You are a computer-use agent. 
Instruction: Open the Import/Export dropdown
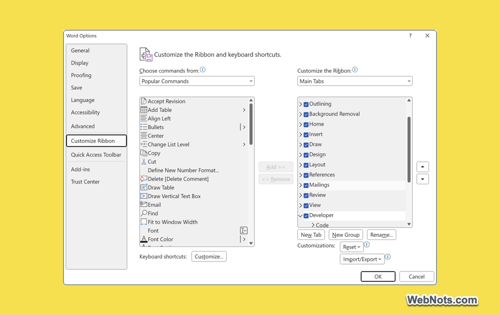362,259
